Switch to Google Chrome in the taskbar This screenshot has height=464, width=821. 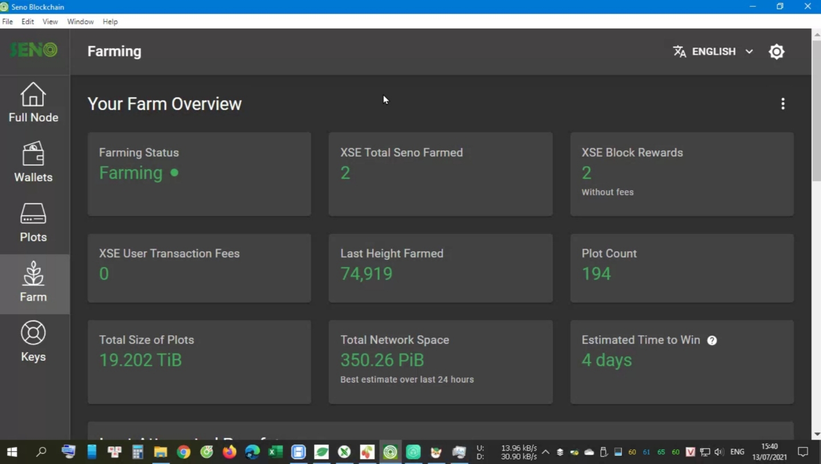184,453
